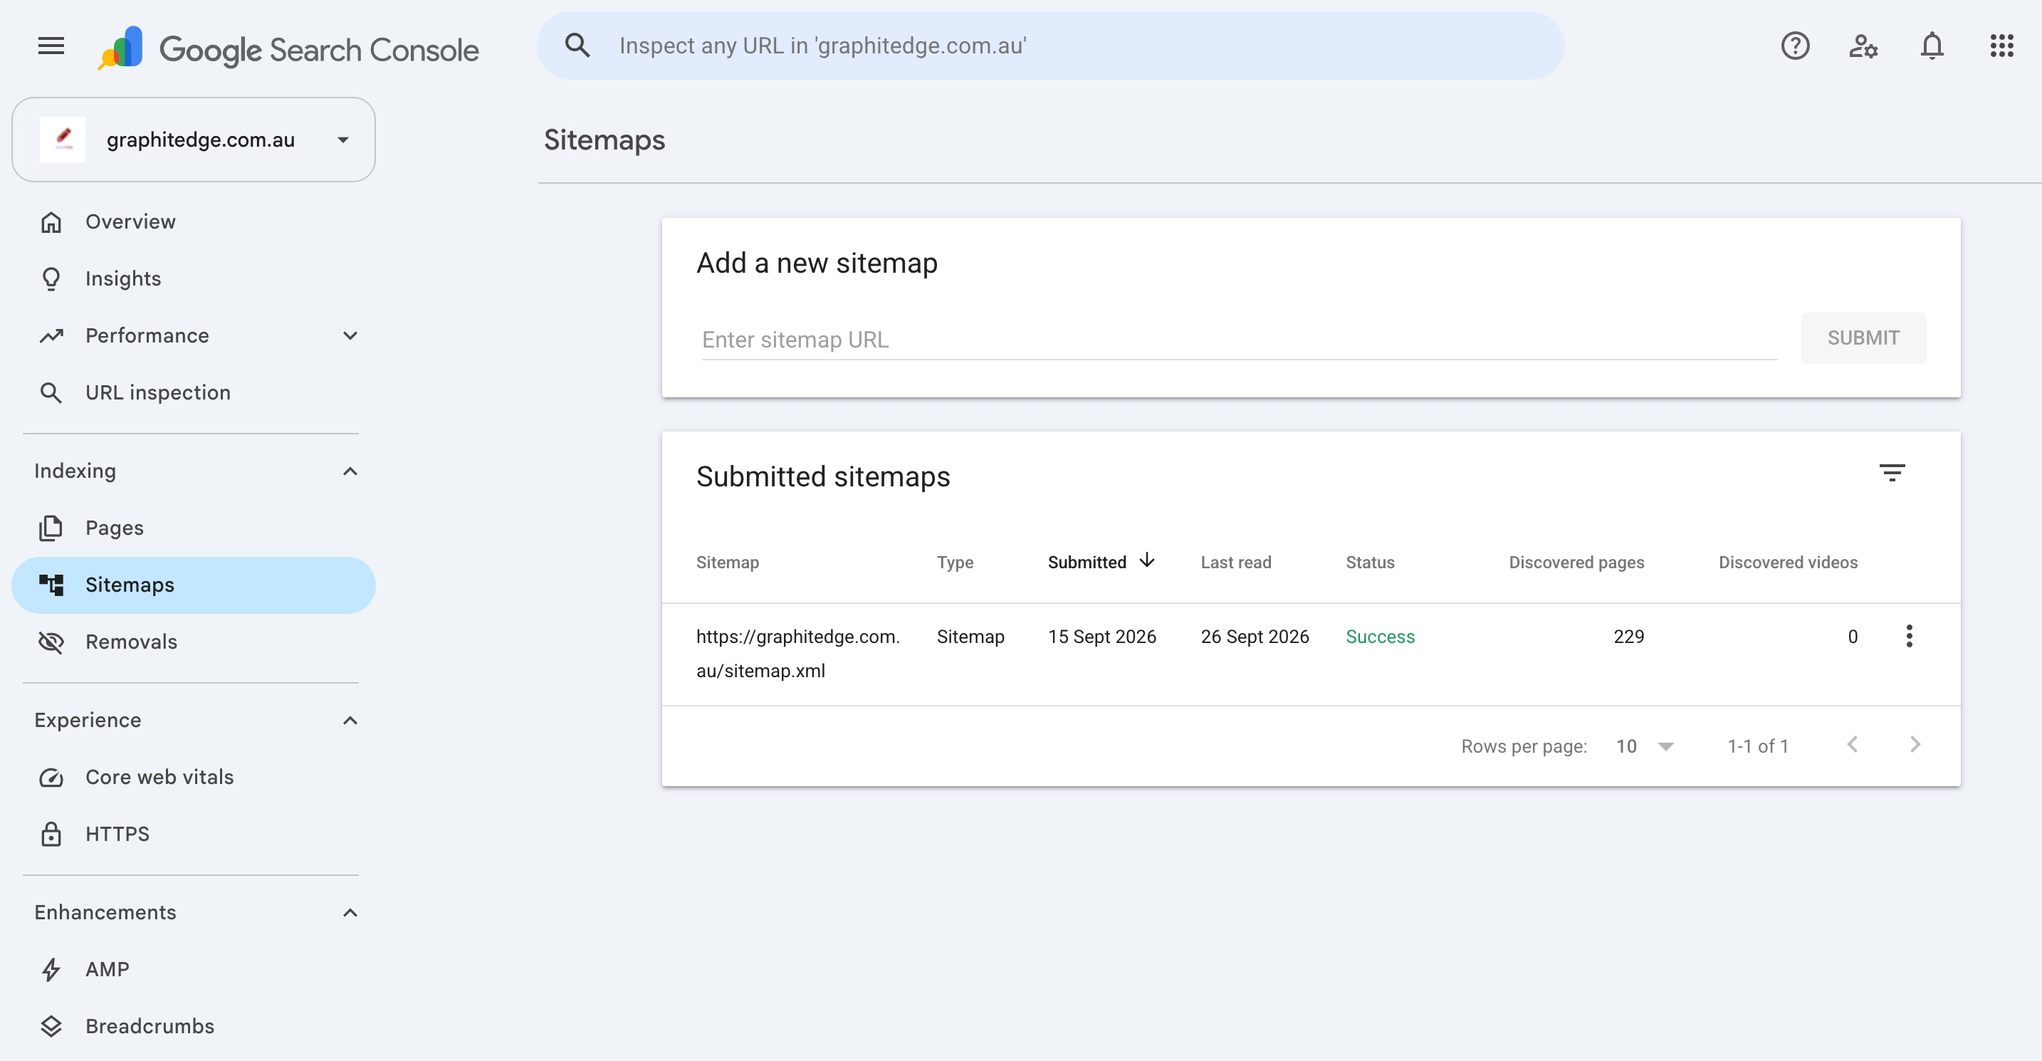2042x1061 pixels.
Task: Open the Google apps grid
Action: click(2001, 46)
